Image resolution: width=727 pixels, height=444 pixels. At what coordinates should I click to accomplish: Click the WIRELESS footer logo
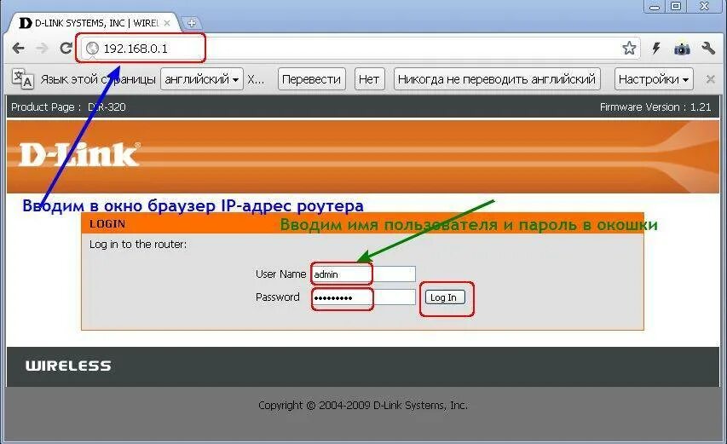click(x=68, y=366)
